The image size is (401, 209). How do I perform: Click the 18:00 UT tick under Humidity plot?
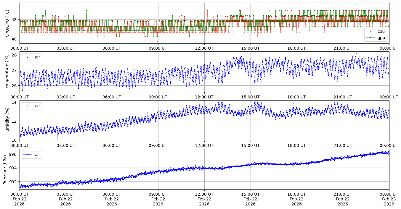pos(296,145)
